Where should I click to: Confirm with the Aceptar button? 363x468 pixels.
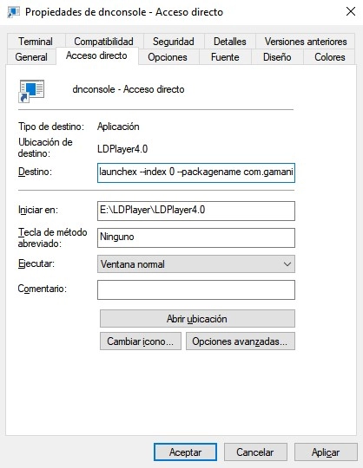coord(185,452)
